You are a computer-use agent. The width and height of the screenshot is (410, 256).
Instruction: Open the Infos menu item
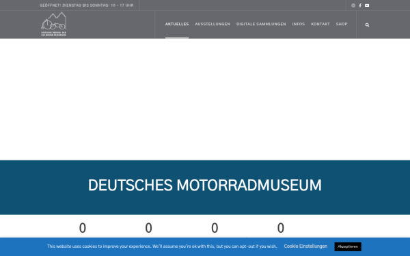(299, 24)
